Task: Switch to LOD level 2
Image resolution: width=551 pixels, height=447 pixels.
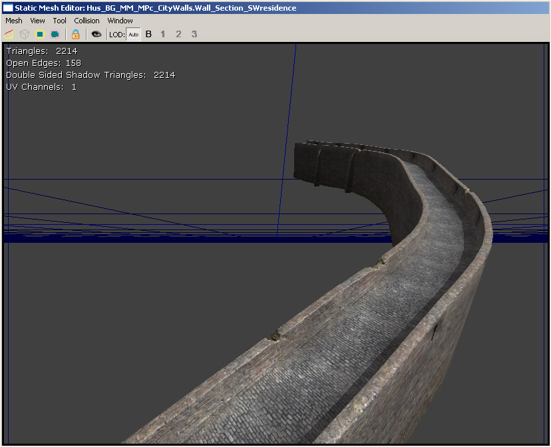Action: click(178, 34)
